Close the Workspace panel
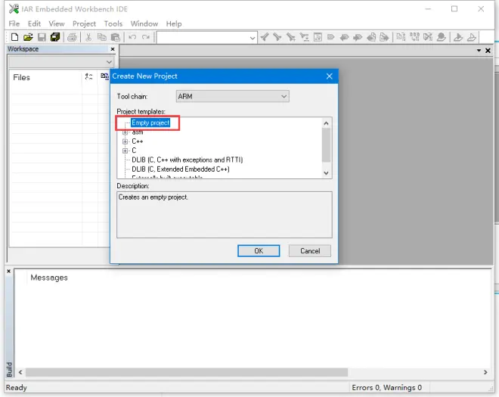 click(x=113, y=49)
